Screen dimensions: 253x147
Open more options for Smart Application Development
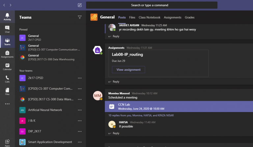click(80, 142)
